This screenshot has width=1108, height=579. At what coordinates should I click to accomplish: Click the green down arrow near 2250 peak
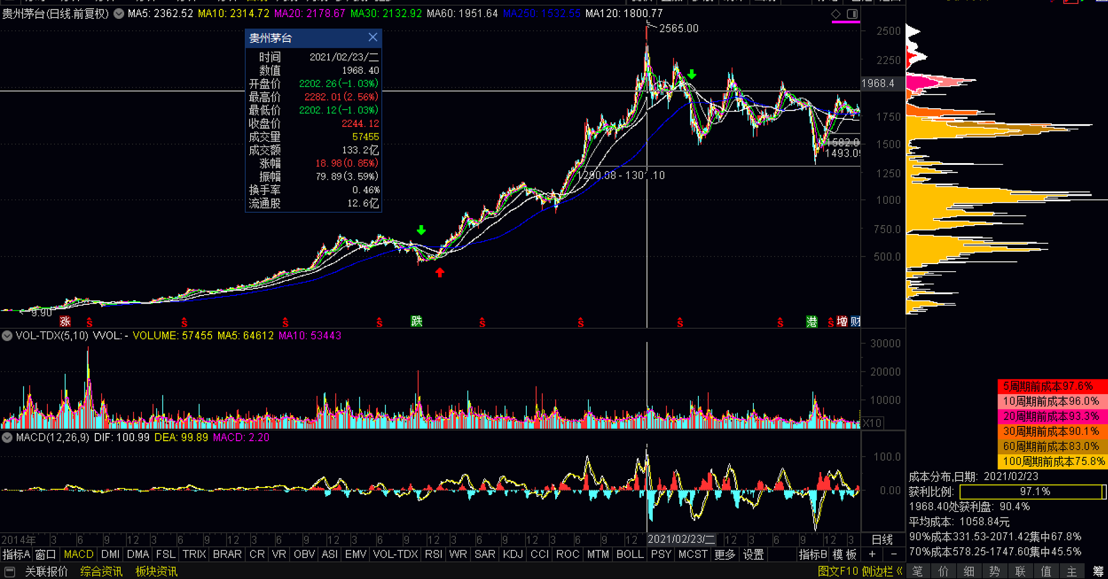(691, 74)
